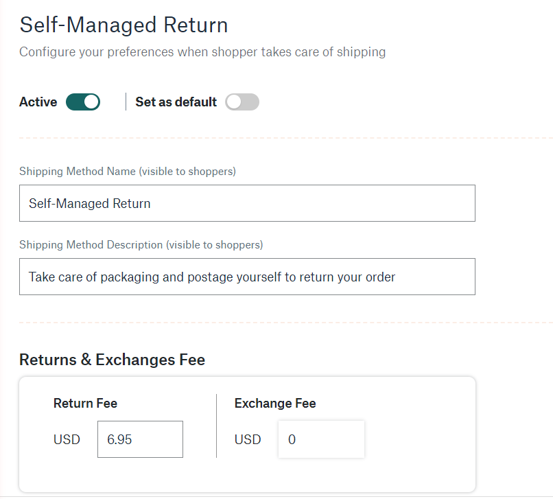Select the Shipping Method Description text box
Screen dimensions: 553x499
point(247,277)
